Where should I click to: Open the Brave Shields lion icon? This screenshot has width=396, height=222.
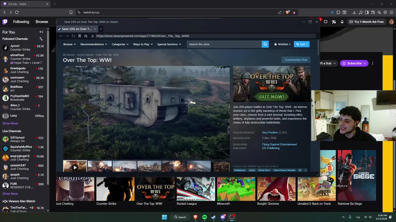(287, 12)
